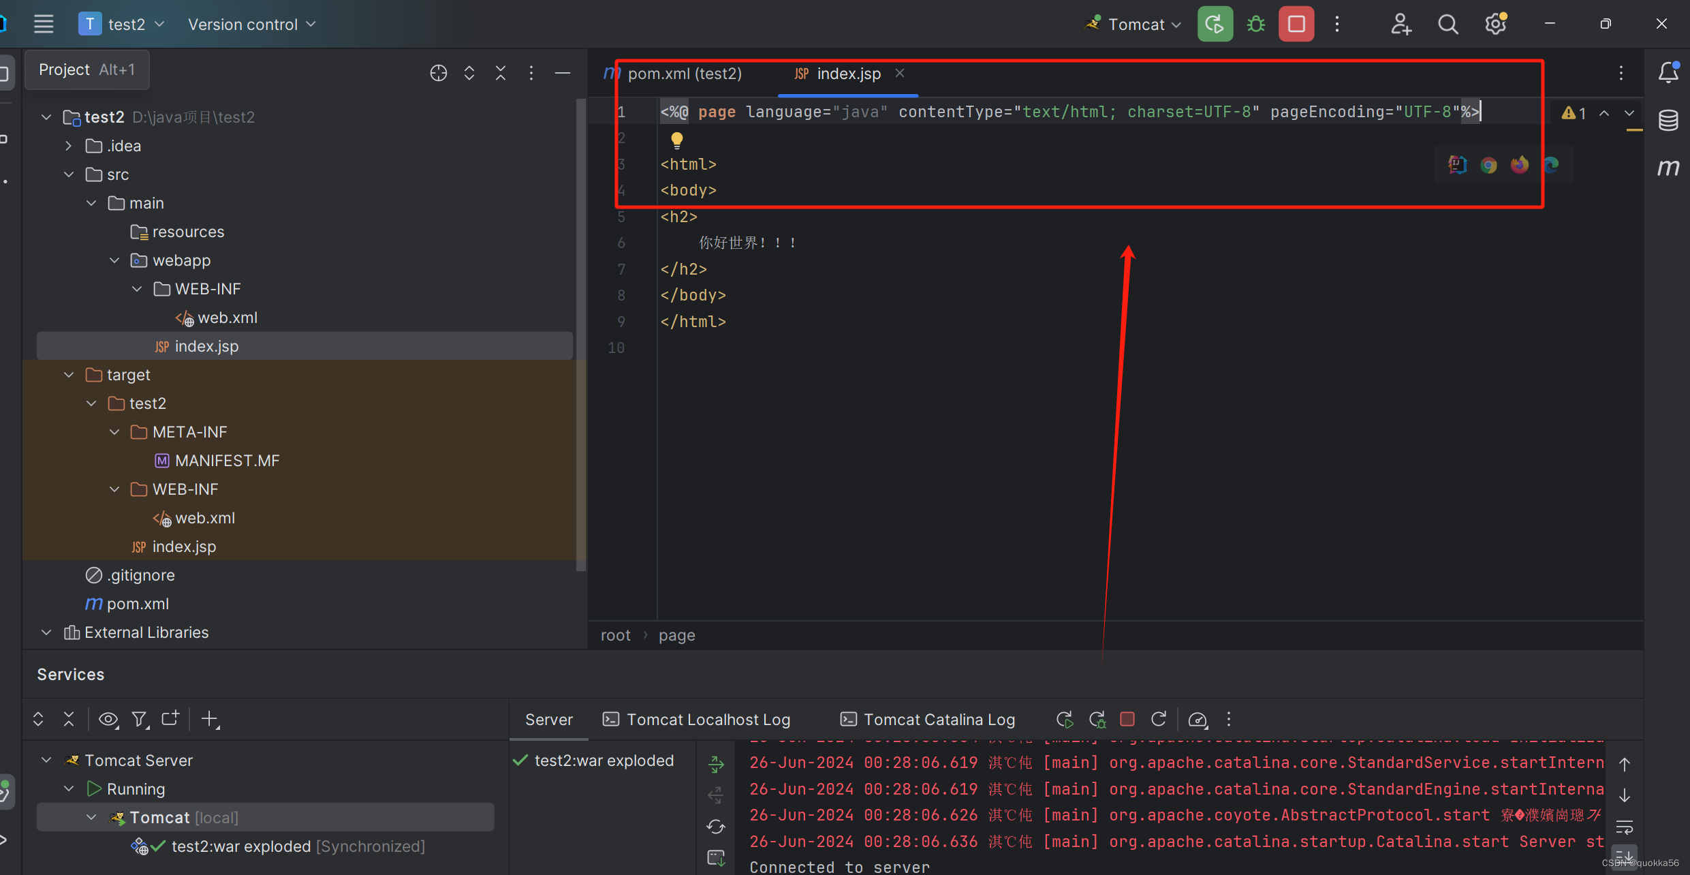Select pom.xml in the project tree
The image size is (1690, 875).
(x=127, y=604)
